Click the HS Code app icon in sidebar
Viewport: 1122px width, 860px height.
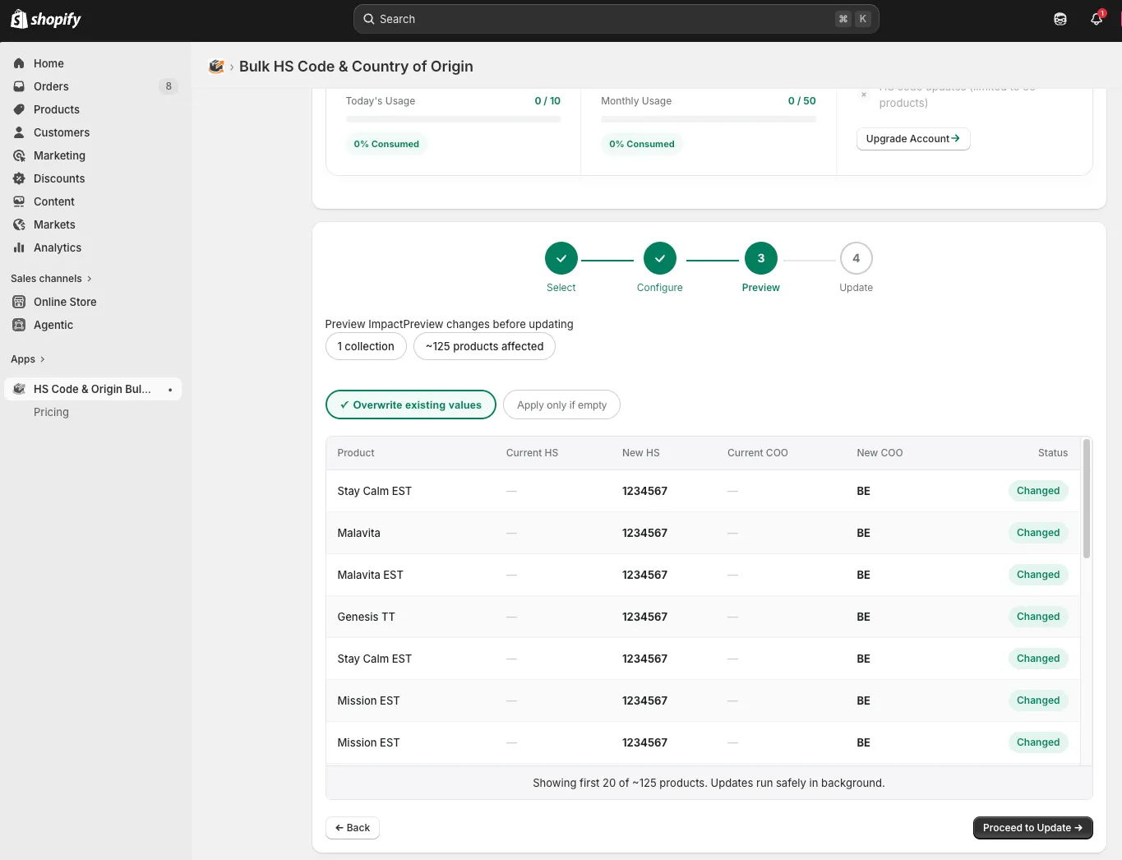19,389
